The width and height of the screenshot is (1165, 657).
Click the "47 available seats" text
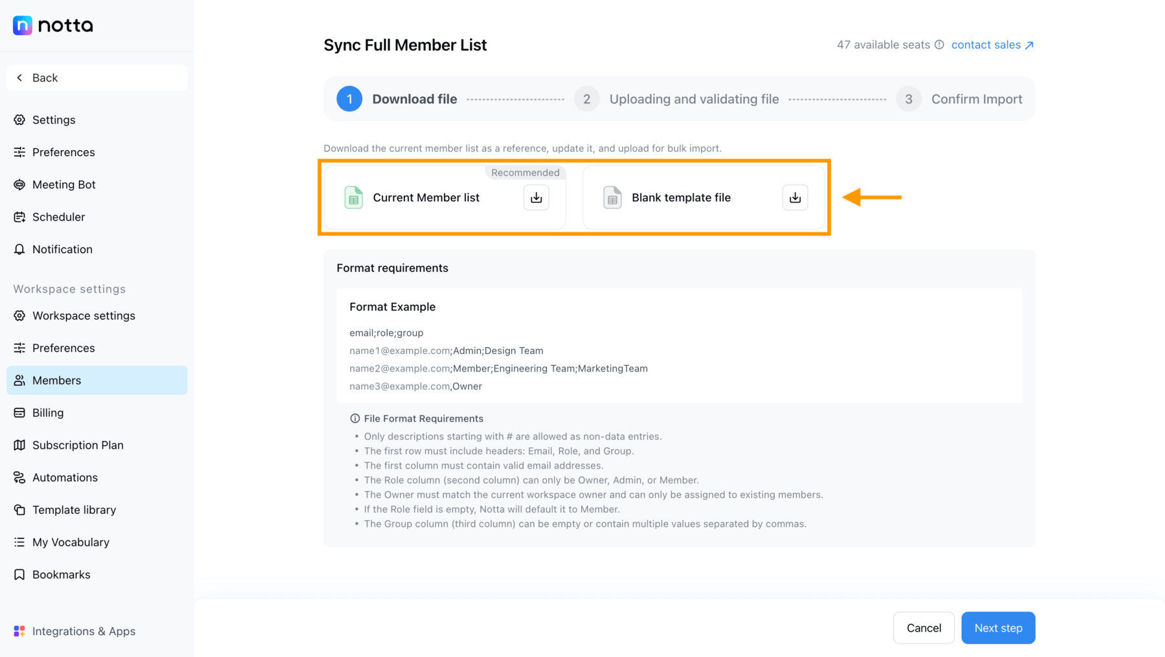(x=883, y=45)
